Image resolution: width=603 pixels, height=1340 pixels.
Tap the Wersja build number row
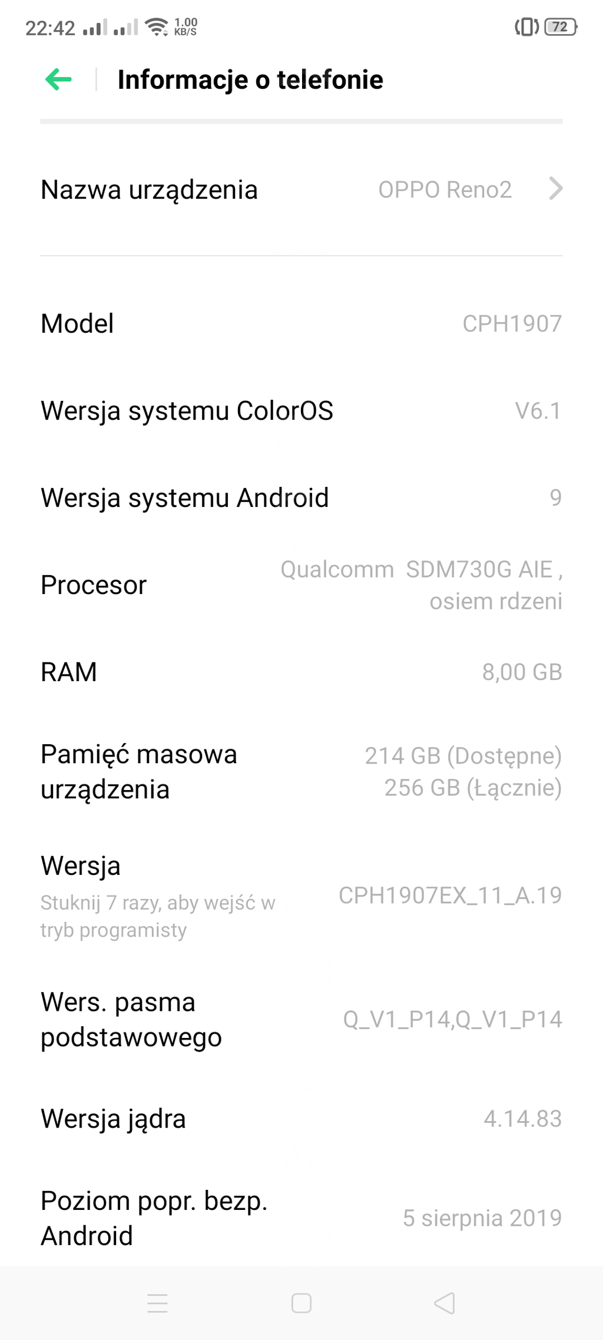coord(301,896)
